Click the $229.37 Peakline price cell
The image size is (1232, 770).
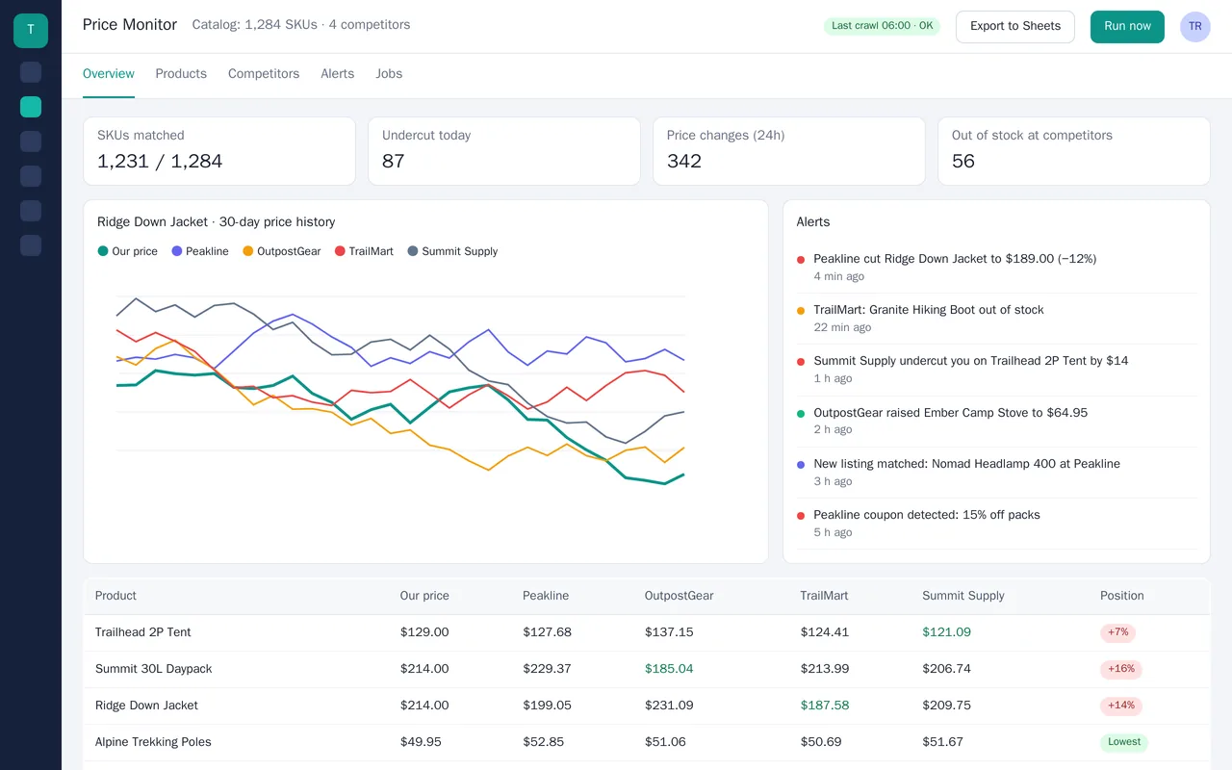click(x=547, y=669)
